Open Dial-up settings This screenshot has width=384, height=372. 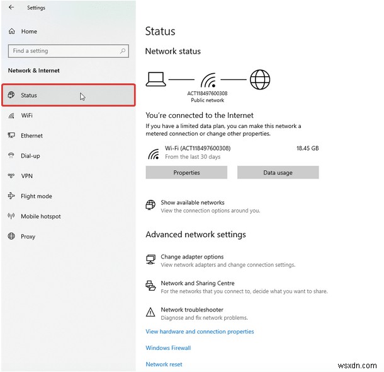[30, 156]
